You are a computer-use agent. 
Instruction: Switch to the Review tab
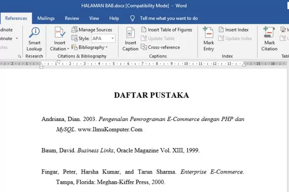(72, 18)
